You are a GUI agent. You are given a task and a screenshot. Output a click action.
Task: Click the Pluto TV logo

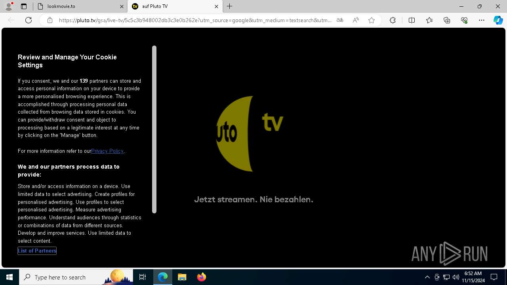250,133
